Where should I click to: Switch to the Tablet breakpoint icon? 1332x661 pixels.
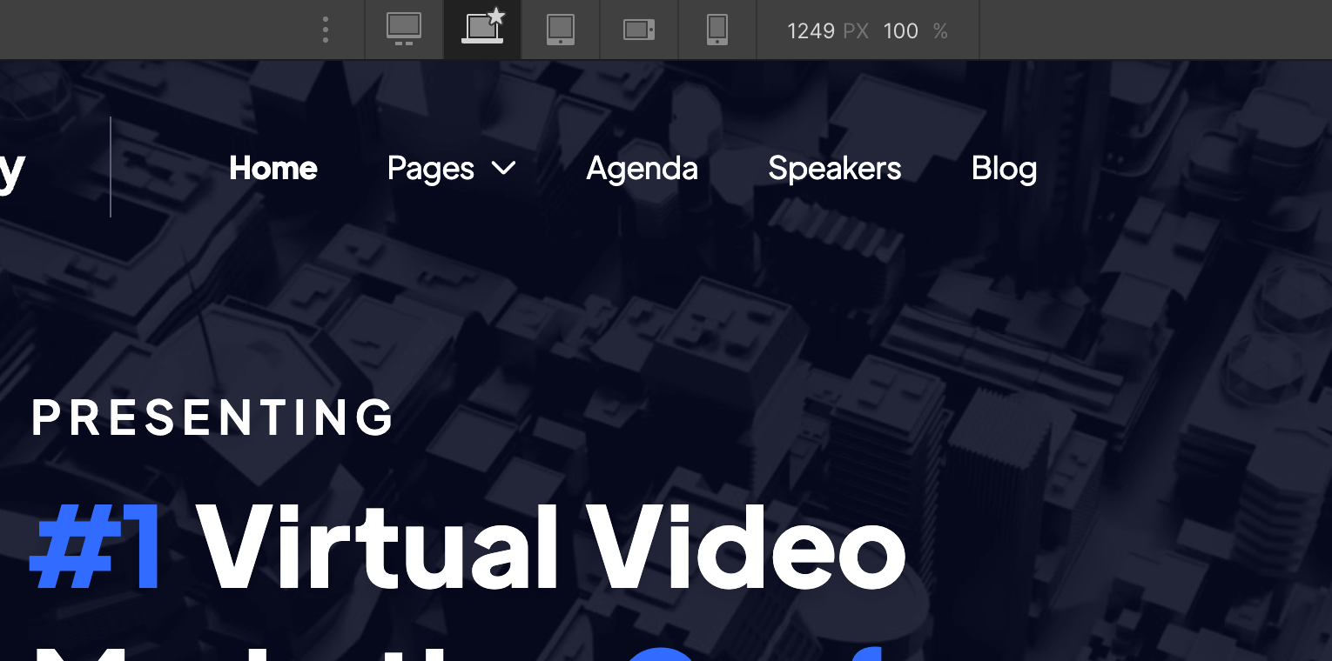[560, 29]
